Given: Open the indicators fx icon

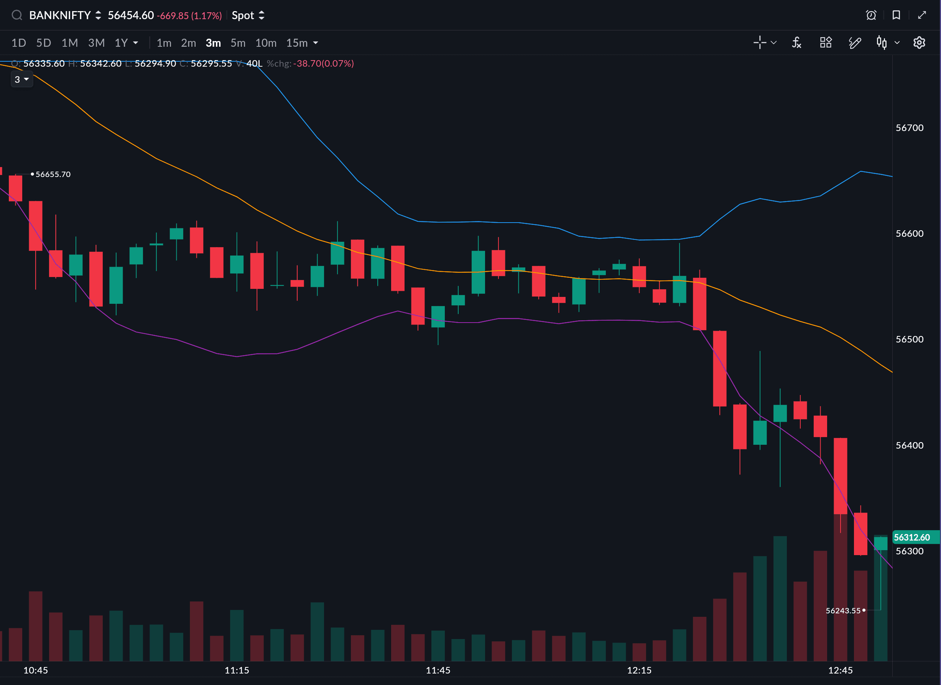Looking at the screenshot, I should pos(796,43).
